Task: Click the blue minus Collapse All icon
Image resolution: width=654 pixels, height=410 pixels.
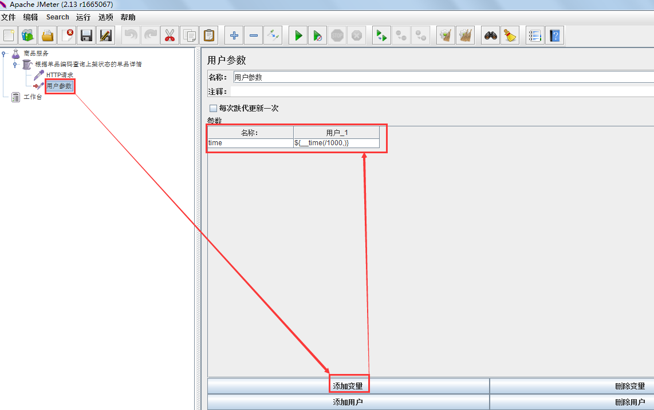Action: (x=254, y=36)
